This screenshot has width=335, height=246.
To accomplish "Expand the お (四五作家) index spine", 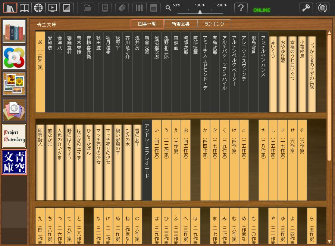I will click(x=186, y=160).
